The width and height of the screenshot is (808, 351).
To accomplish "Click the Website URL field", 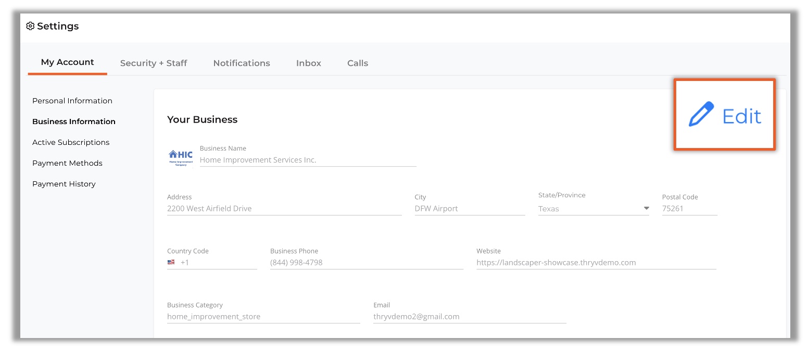I will [596, 263].
